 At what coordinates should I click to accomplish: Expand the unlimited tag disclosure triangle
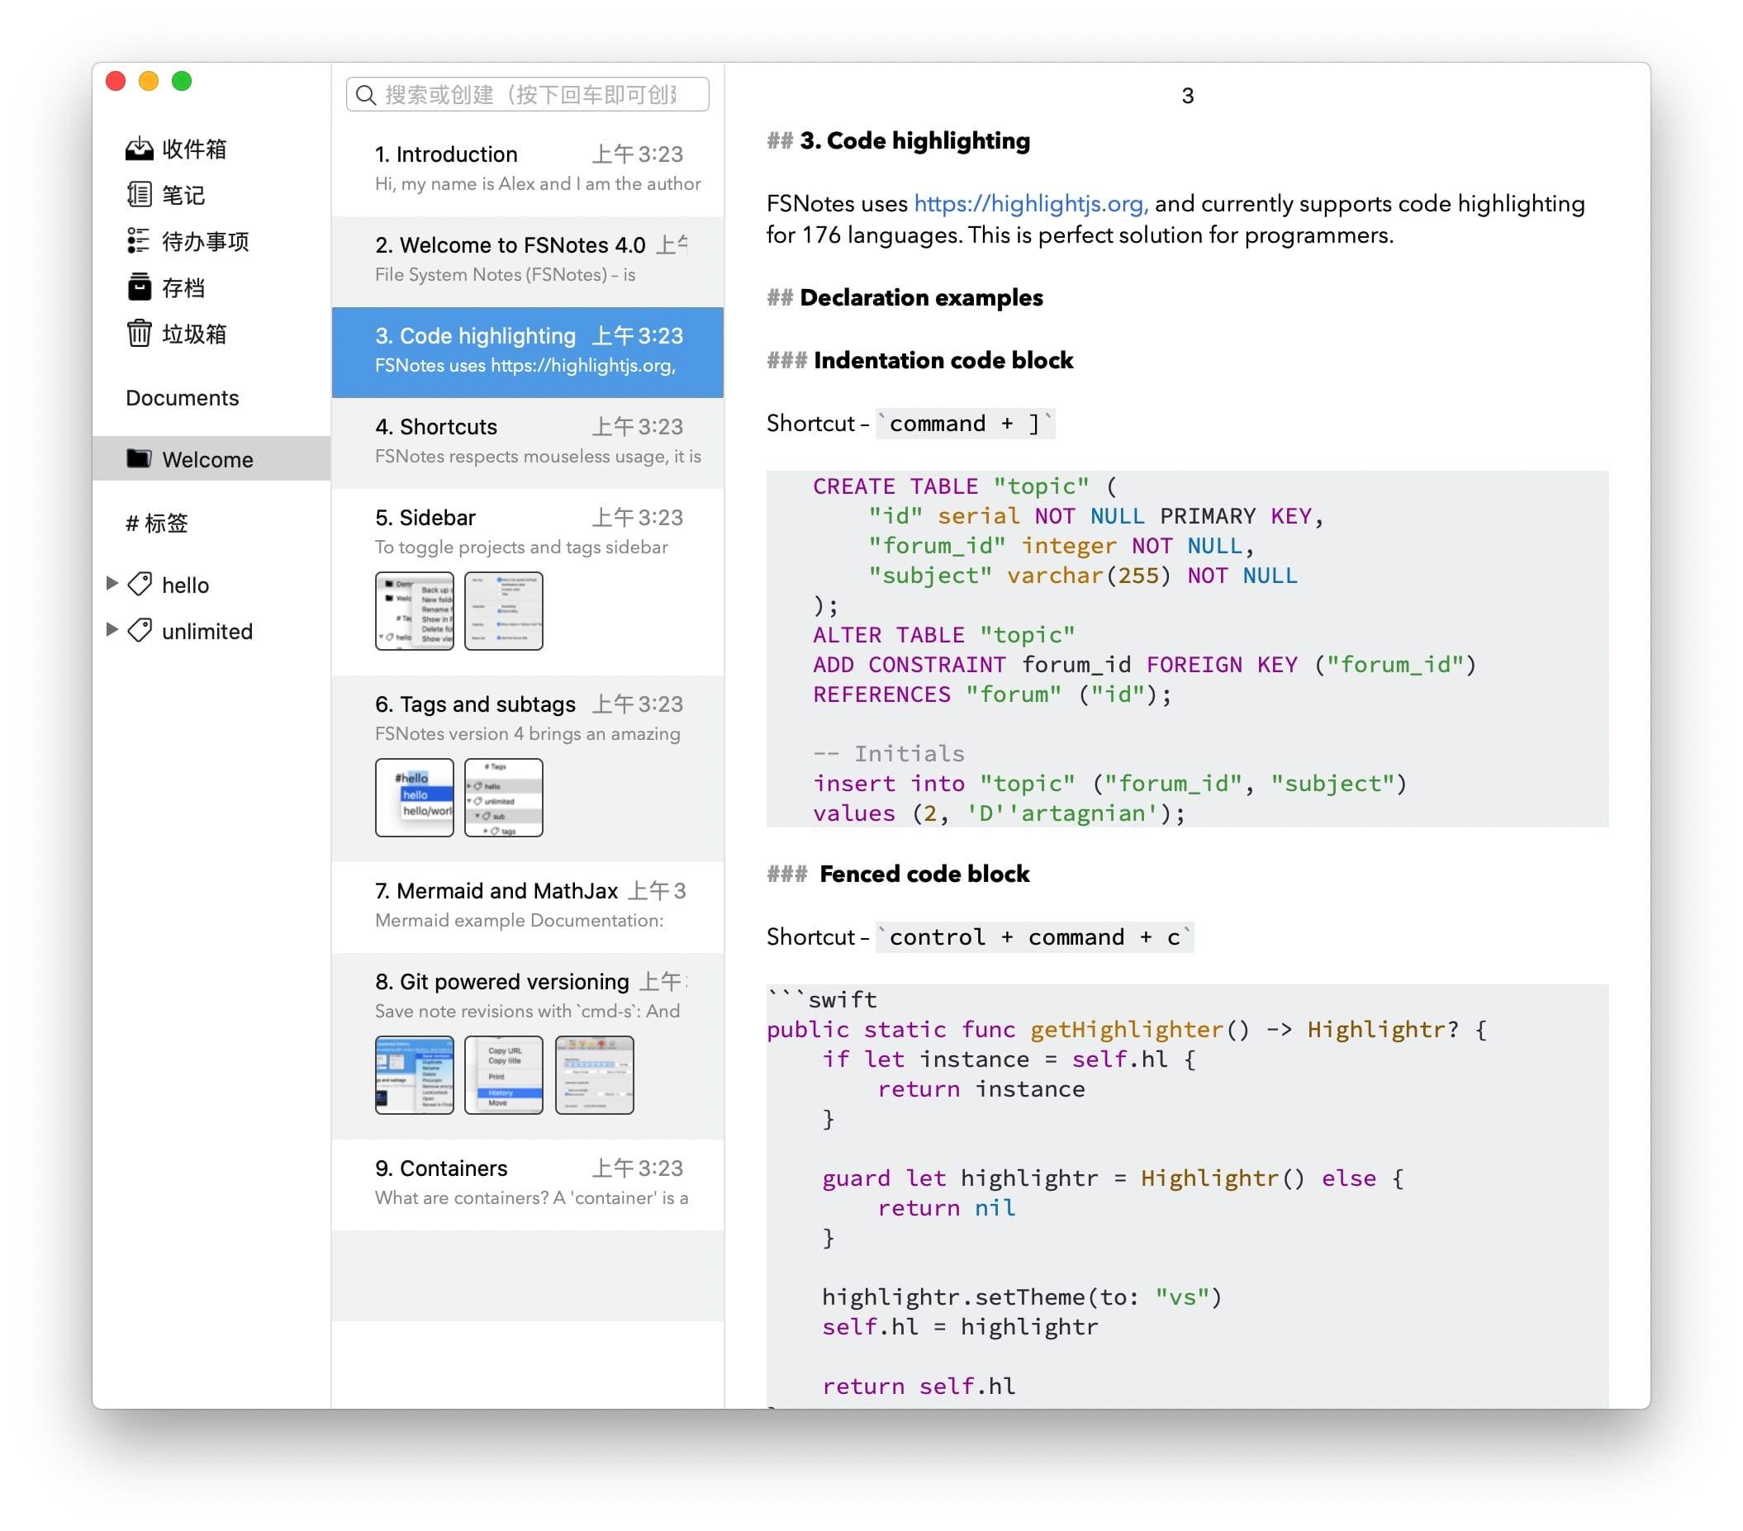[x=112, y=630]
